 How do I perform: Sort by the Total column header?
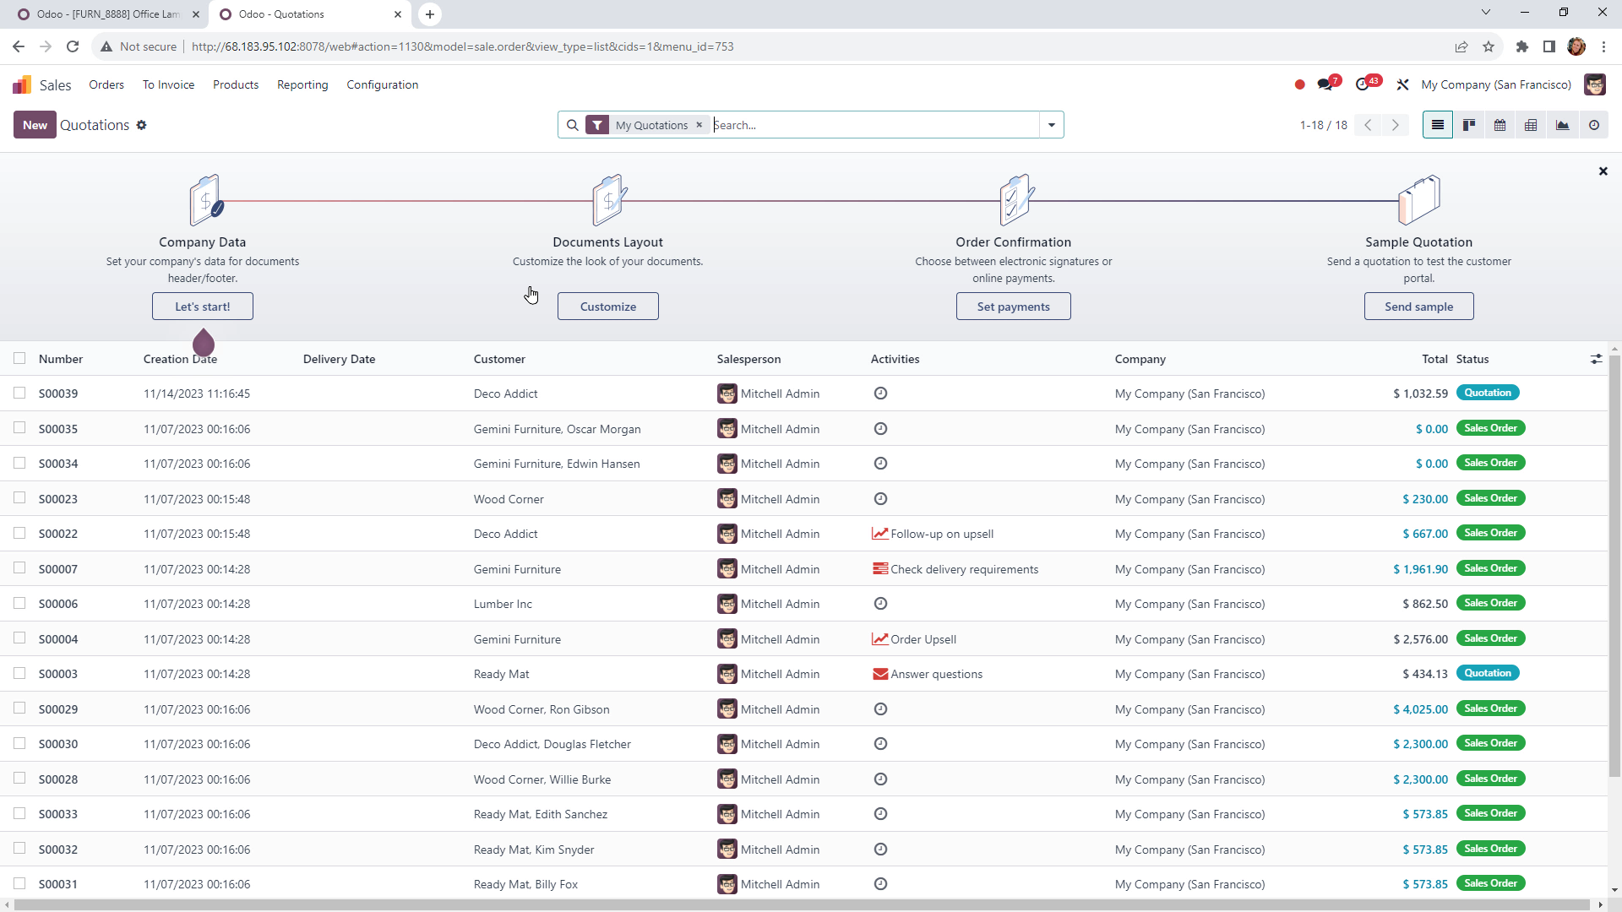(x=1434, y=359)
